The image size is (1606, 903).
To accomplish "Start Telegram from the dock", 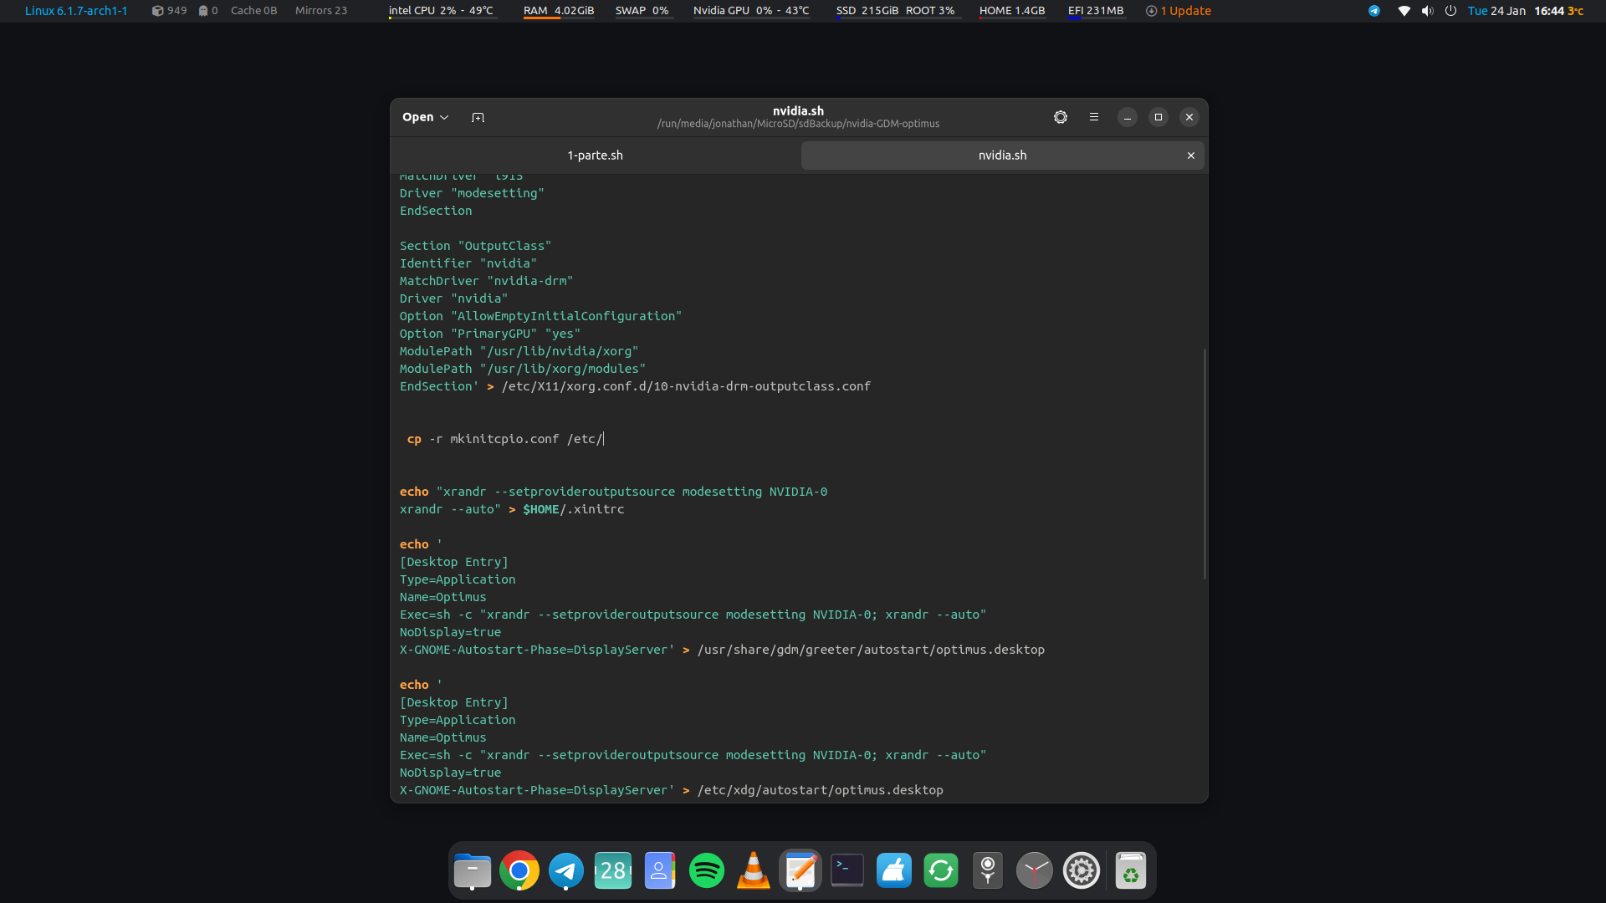I will click(565, 870).
